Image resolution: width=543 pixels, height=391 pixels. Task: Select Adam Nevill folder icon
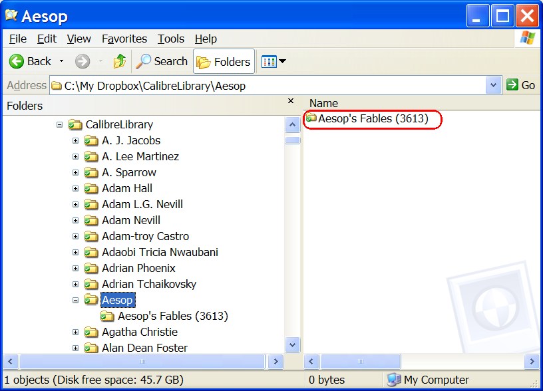coord(91,220)
